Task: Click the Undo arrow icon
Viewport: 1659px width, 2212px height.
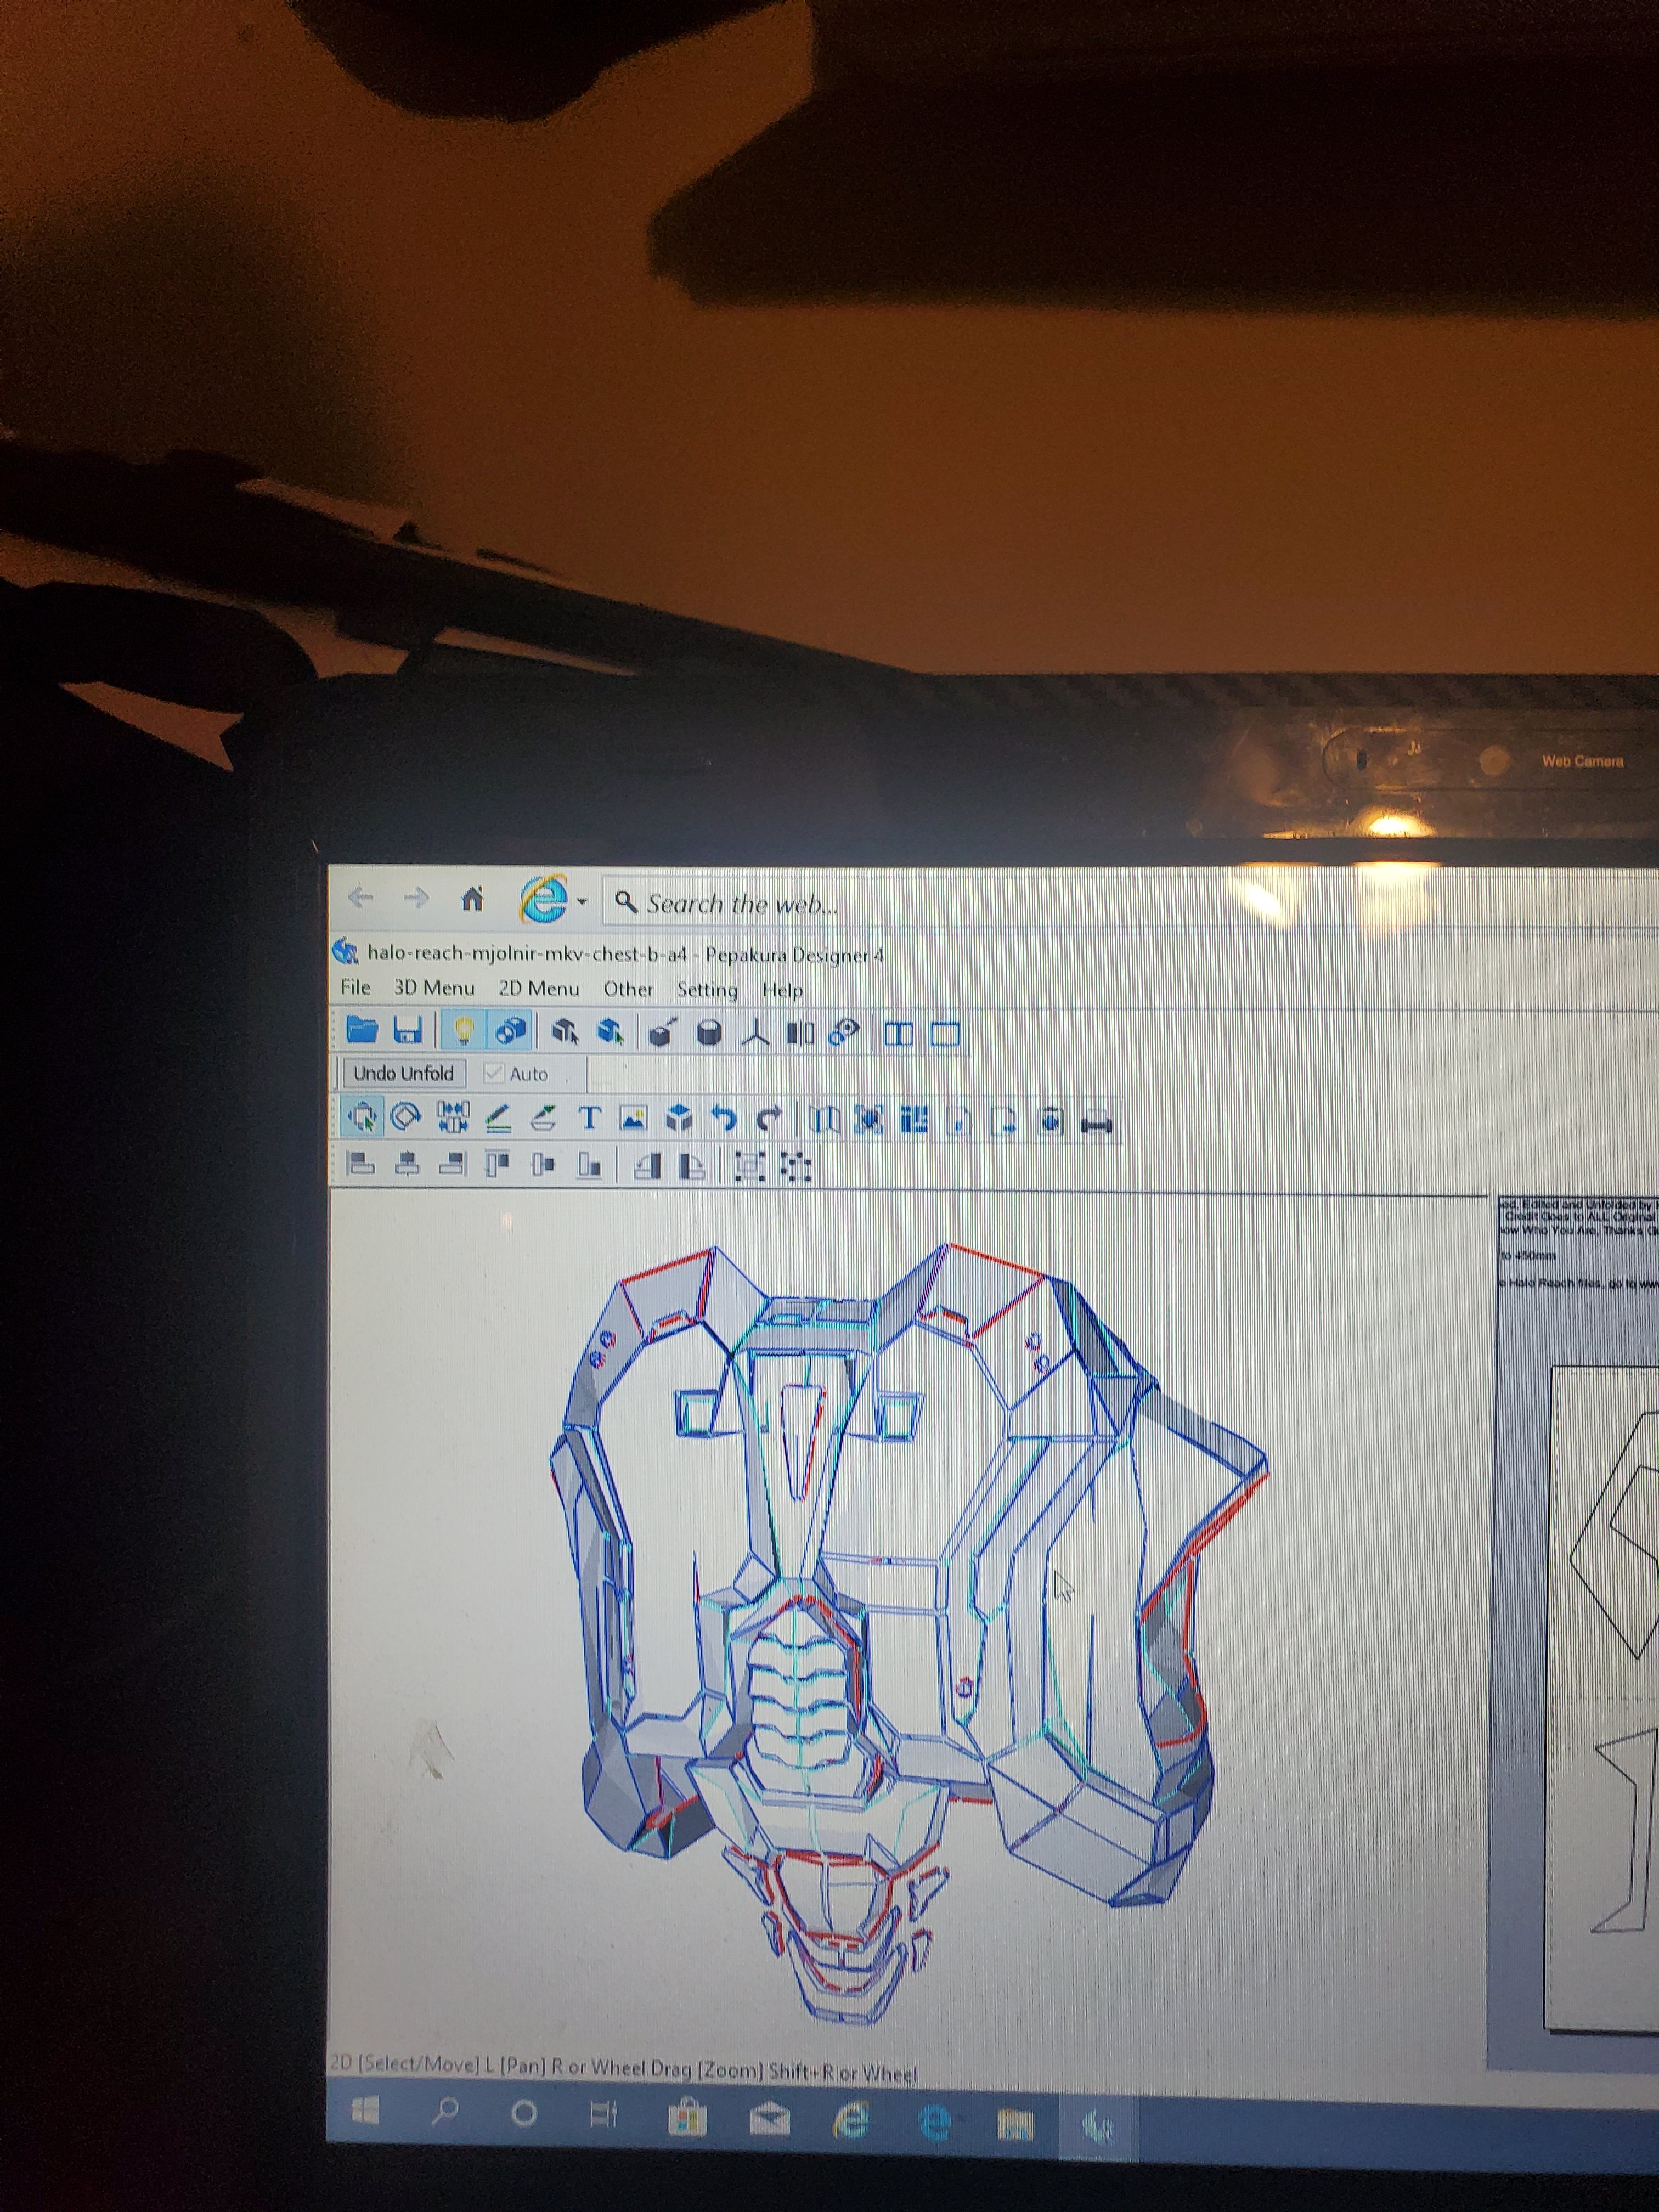Action: pos(723,1118)
